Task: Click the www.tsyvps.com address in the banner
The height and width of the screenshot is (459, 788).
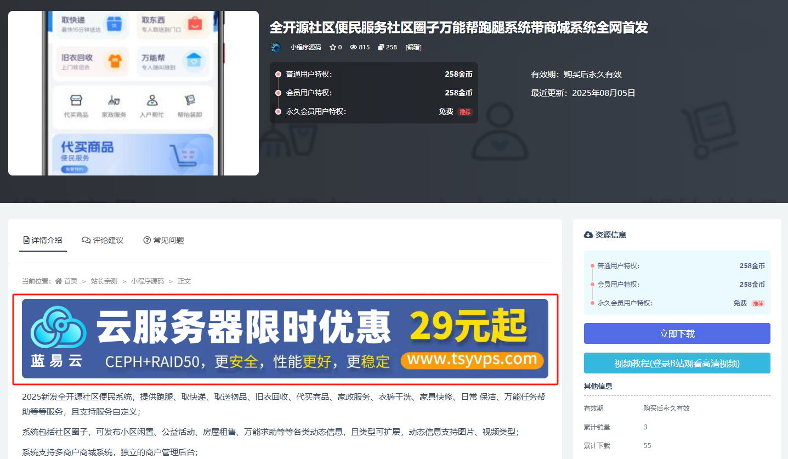Action: [472, 360]
